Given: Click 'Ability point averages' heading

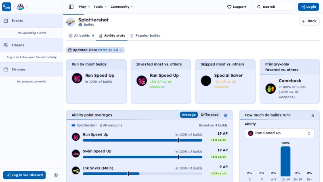Looking at the screenshot, I should coord(92,115).
